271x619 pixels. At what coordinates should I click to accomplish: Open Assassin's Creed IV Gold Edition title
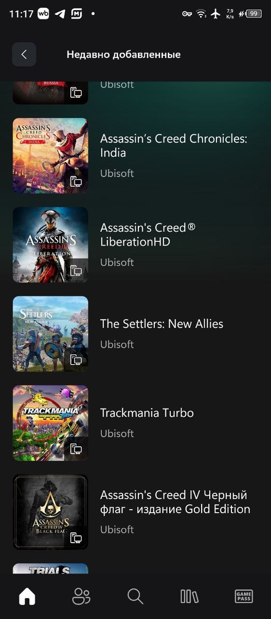pos(175,502)
